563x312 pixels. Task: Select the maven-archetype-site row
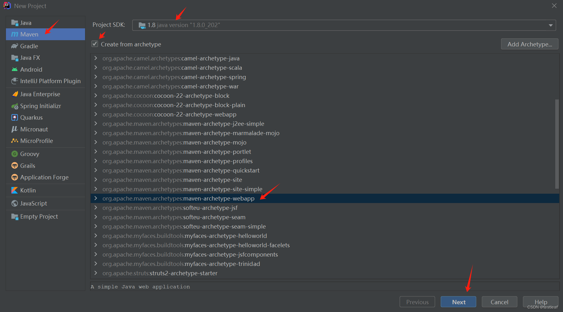pyautogui.click(x=325, y=180)
